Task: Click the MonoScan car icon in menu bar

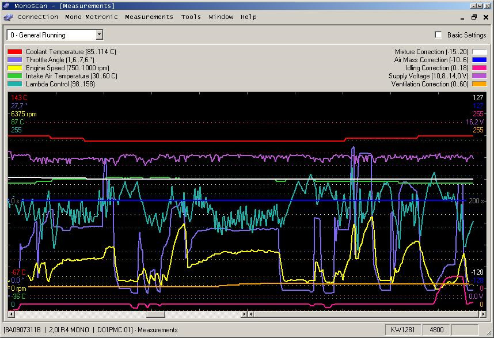Action: pos(9,17)
